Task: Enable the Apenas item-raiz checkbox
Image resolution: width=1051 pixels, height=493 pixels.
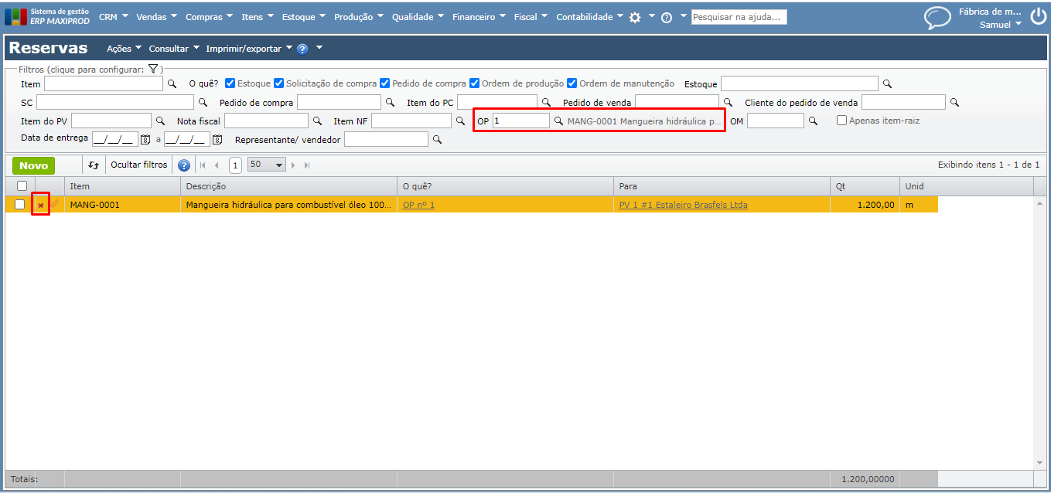Action: 842,121
